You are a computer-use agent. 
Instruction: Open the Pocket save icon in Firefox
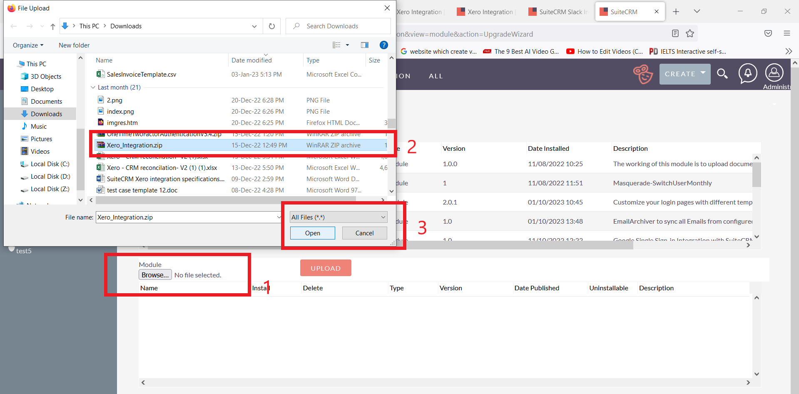768,33
